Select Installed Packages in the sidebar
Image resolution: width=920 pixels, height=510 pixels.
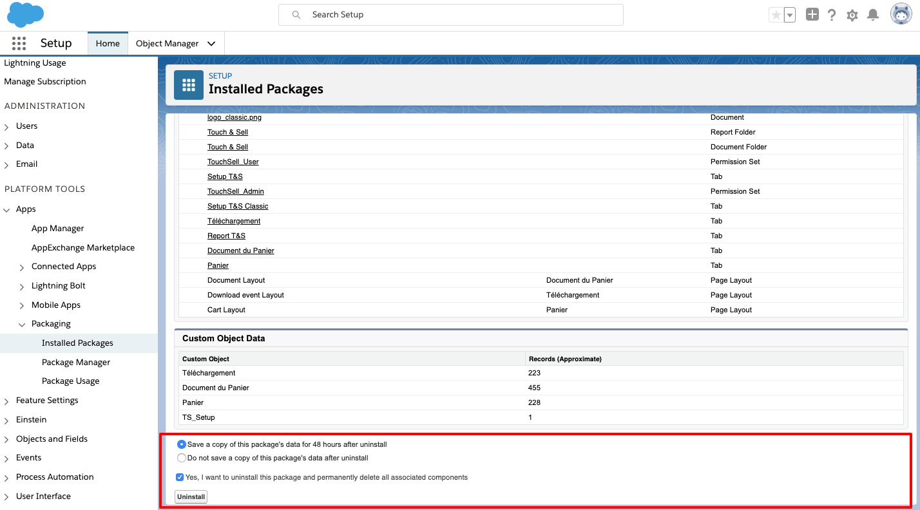pyautogui.click(x=77, y=343)
